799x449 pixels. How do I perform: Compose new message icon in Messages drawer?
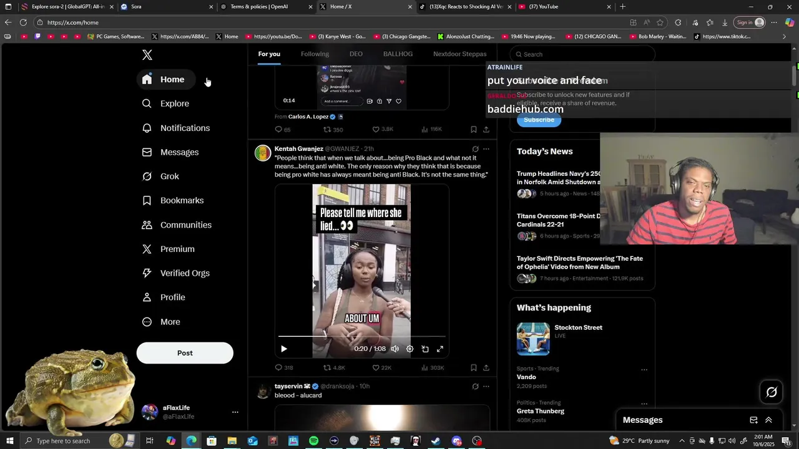tap(753, 420)
